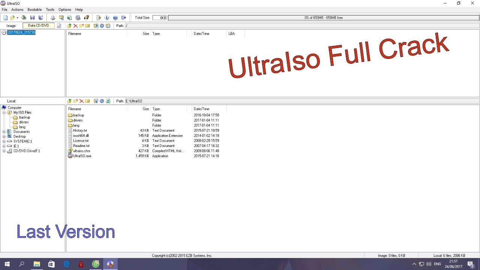Image resolution: width=480 pixels, height=270 pixels.
Task: Click the green Refresh icon in Local toolbar
Action: pyautogui.click(x=108, y=101)
